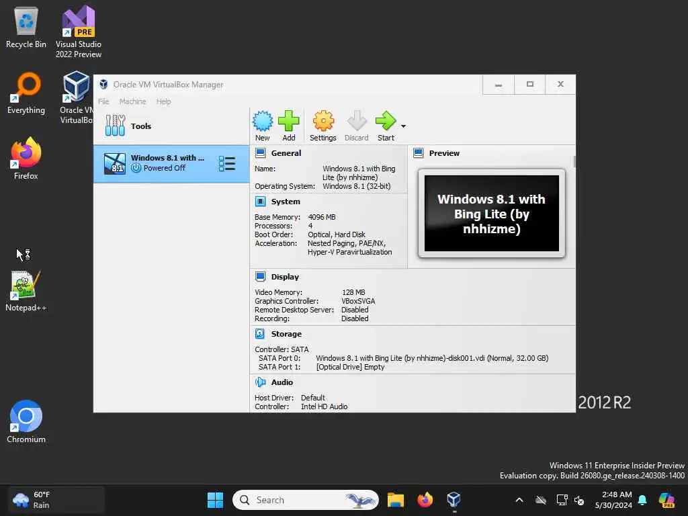Click the Audio section icon
This screenshot has height=516, width=688.
coord(260,382)
